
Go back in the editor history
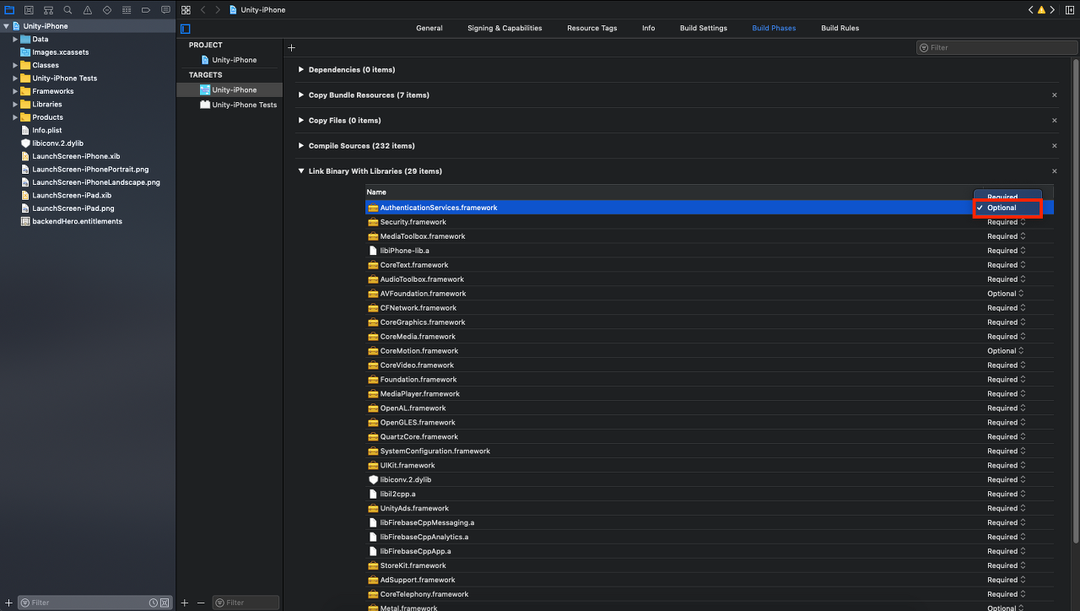pos(202,10)
